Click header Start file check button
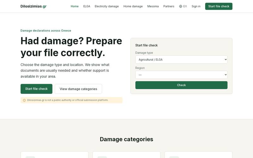253x158 pixels. (219, 6)
